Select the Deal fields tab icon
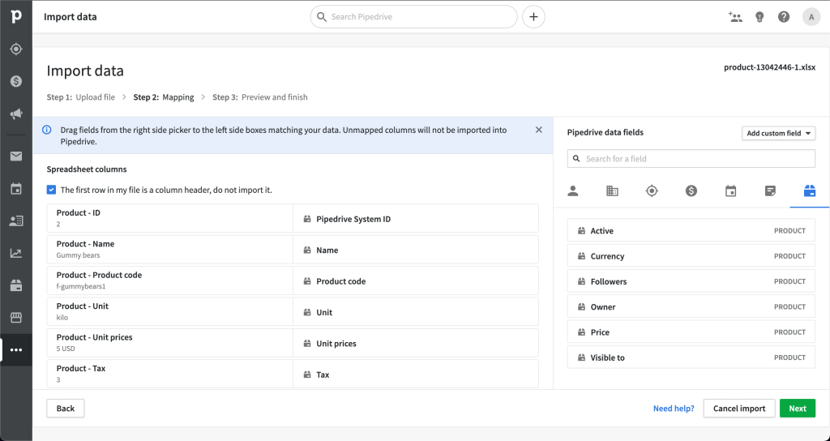Image resolution: width=830 pixels, height=441 pixels. (x=691, y=191)
